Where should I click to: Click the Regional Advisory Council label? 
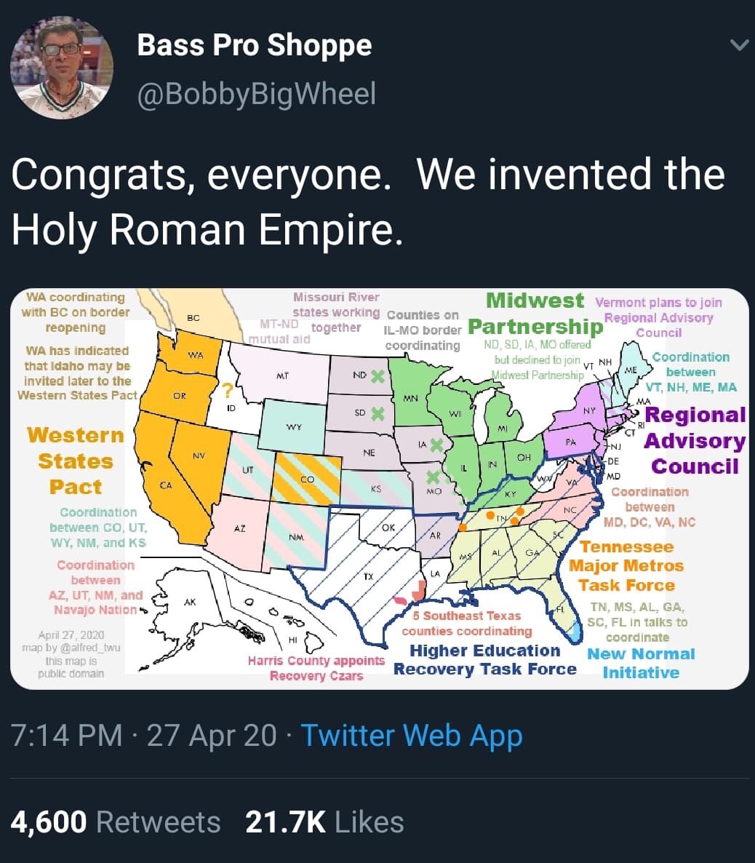coord(695,440)
